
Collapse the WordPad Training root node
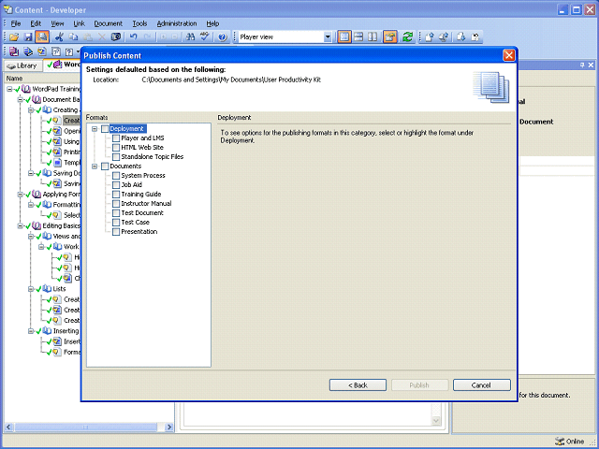[x=9, y=89]
